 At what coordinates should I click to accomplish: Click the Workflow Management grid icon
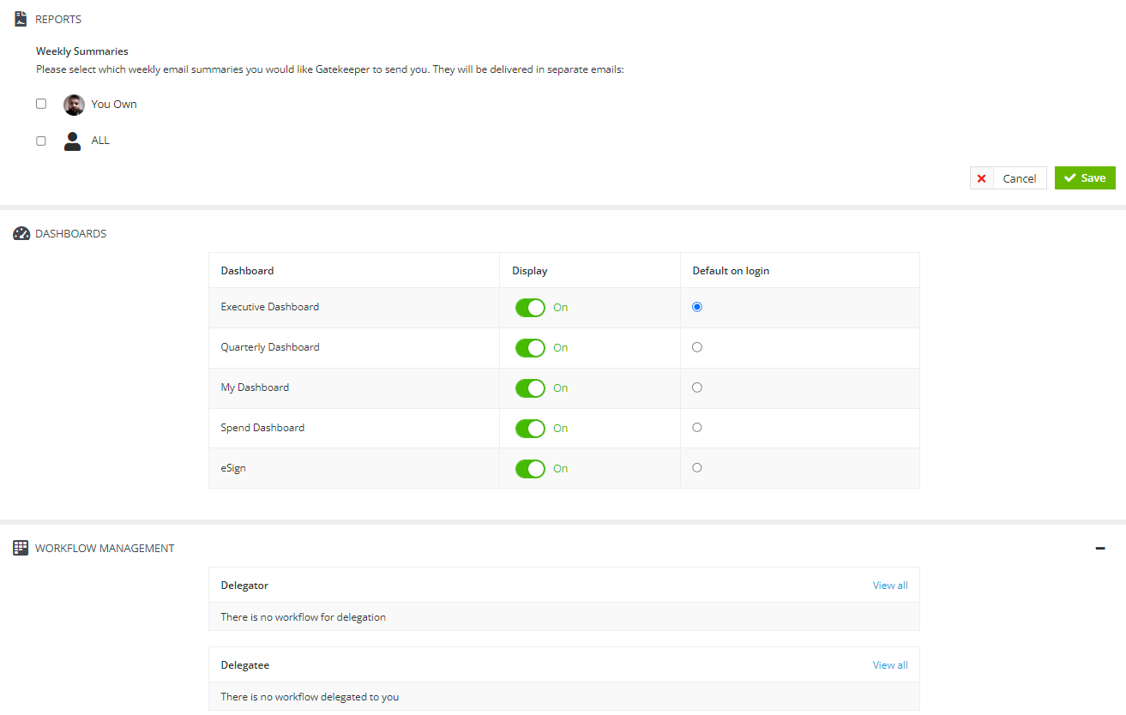click(x=21, y=548)
